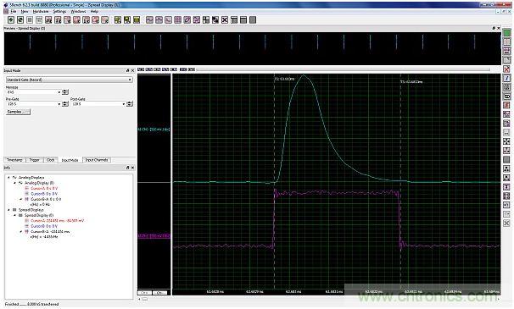Toggle the Input Mode panel pin

coord(128,71)
